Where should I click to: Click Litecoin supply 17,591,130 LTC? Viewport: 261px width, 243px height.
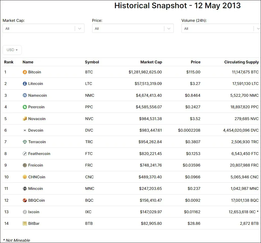[x=245, y=84]
